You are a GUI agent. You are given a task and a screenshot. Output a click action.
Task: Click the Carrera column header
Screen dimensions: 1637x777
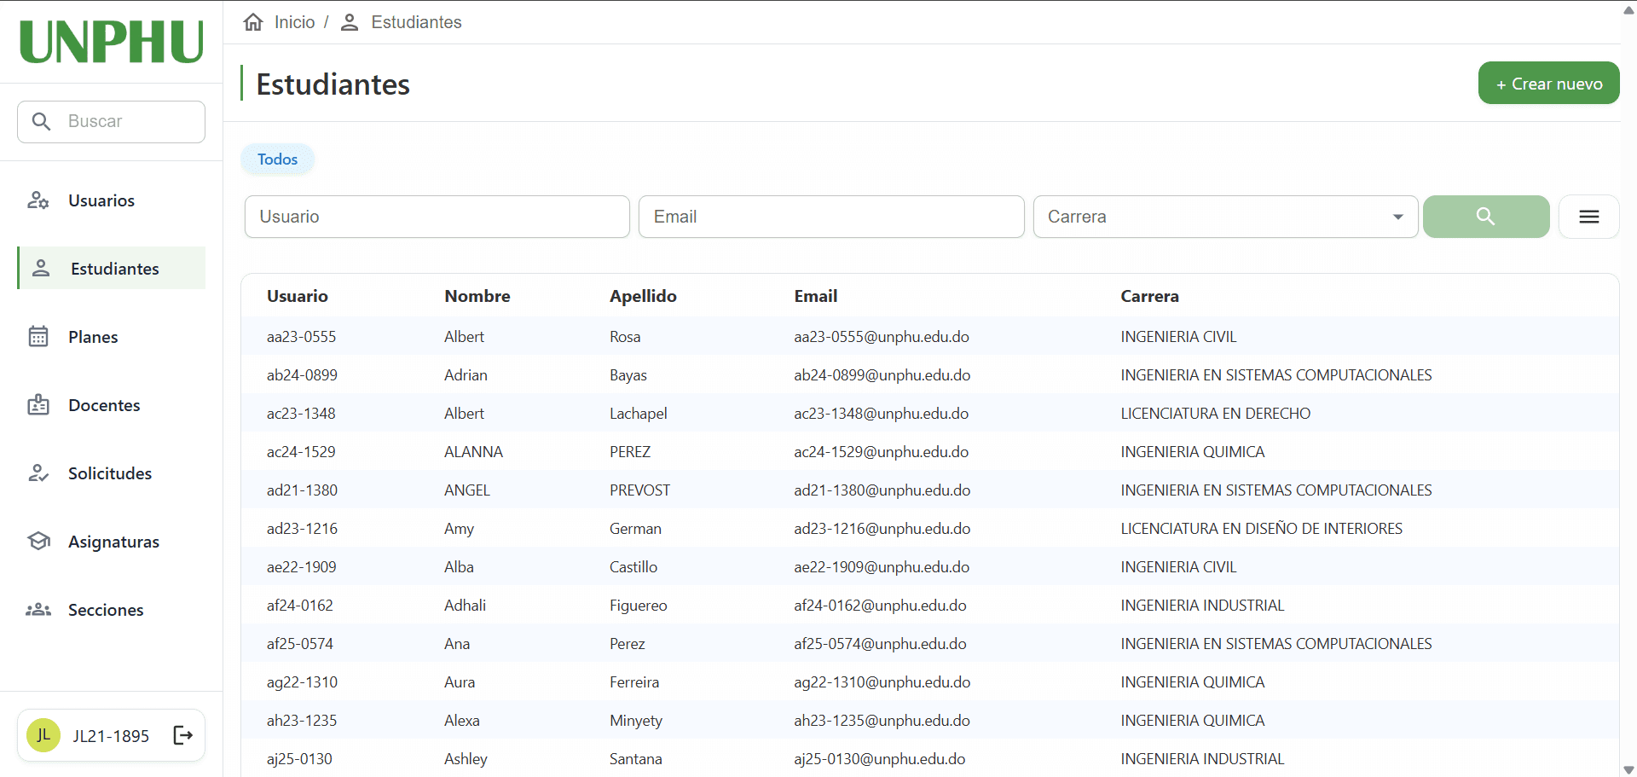pyautogui.click(x=1150, y=296)
